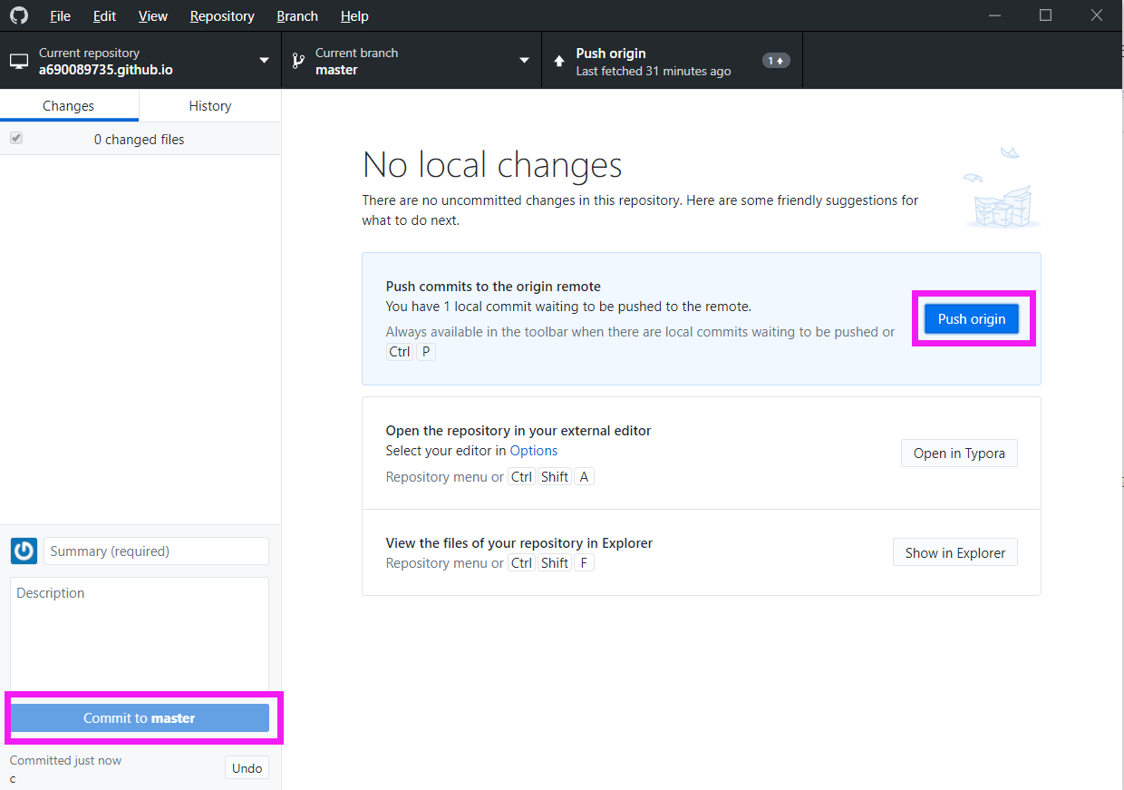Open the Edit menu
This screenshot has height=790, width=1124.
coord(104,16)
